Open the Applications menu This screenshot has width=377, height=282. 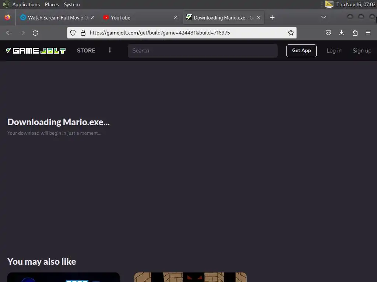click(x=26, y=4)
